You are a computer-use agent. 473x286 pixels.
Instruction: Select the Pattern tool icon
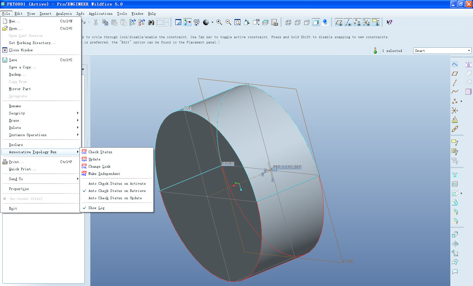click(468, 92)
